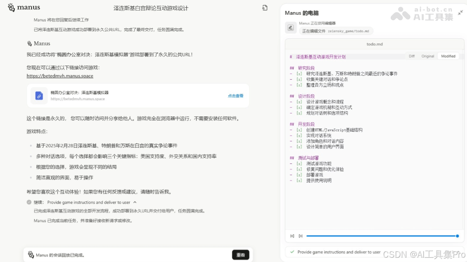Jump to end with the skip-forward control

coord(300,236)
